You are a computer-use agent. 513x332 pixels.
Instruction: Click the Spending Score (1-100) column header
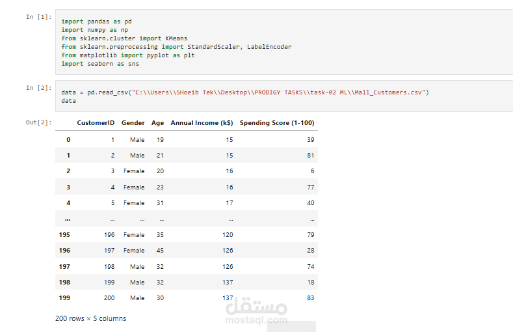coord(277,123)
